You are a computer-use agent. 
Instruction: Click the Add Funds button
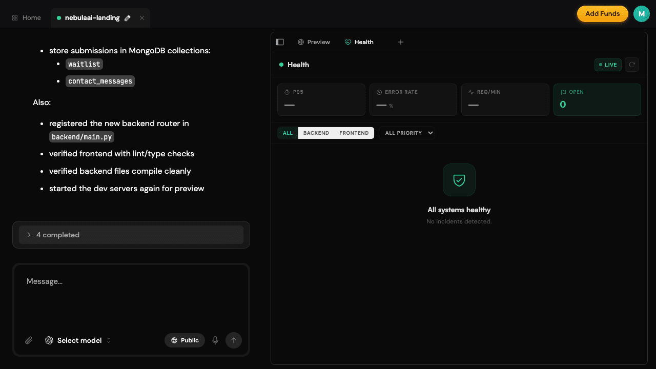[x=602, y=13]
